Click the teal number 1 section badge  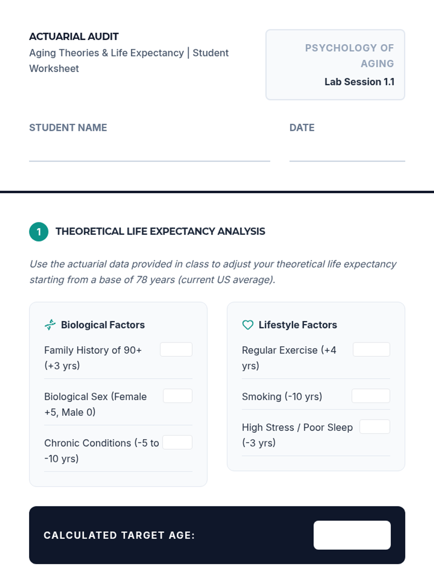(x=39, y=232)
